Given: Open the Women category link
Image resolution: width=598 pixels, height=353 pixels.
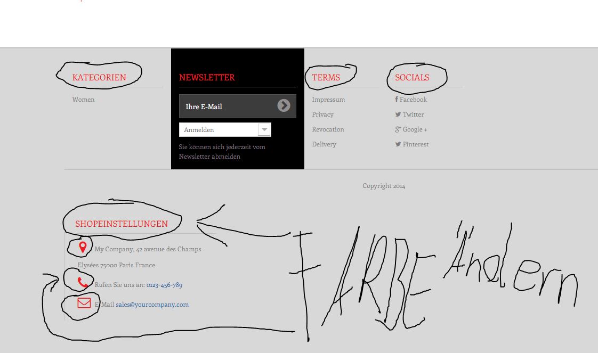Looking at the screenshot, I should point(84,100).
